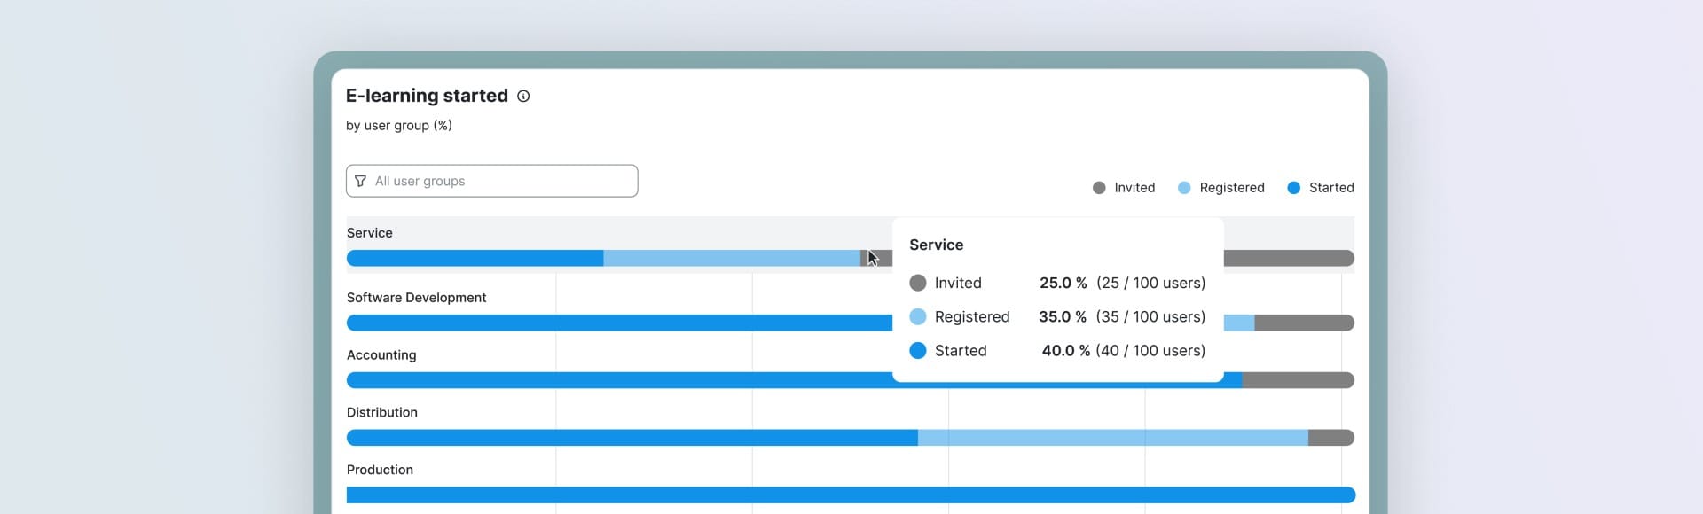Click the Started dot in the Service tooltip
Viewport: 1703px width, 514px height.
[x=918, y=351]
